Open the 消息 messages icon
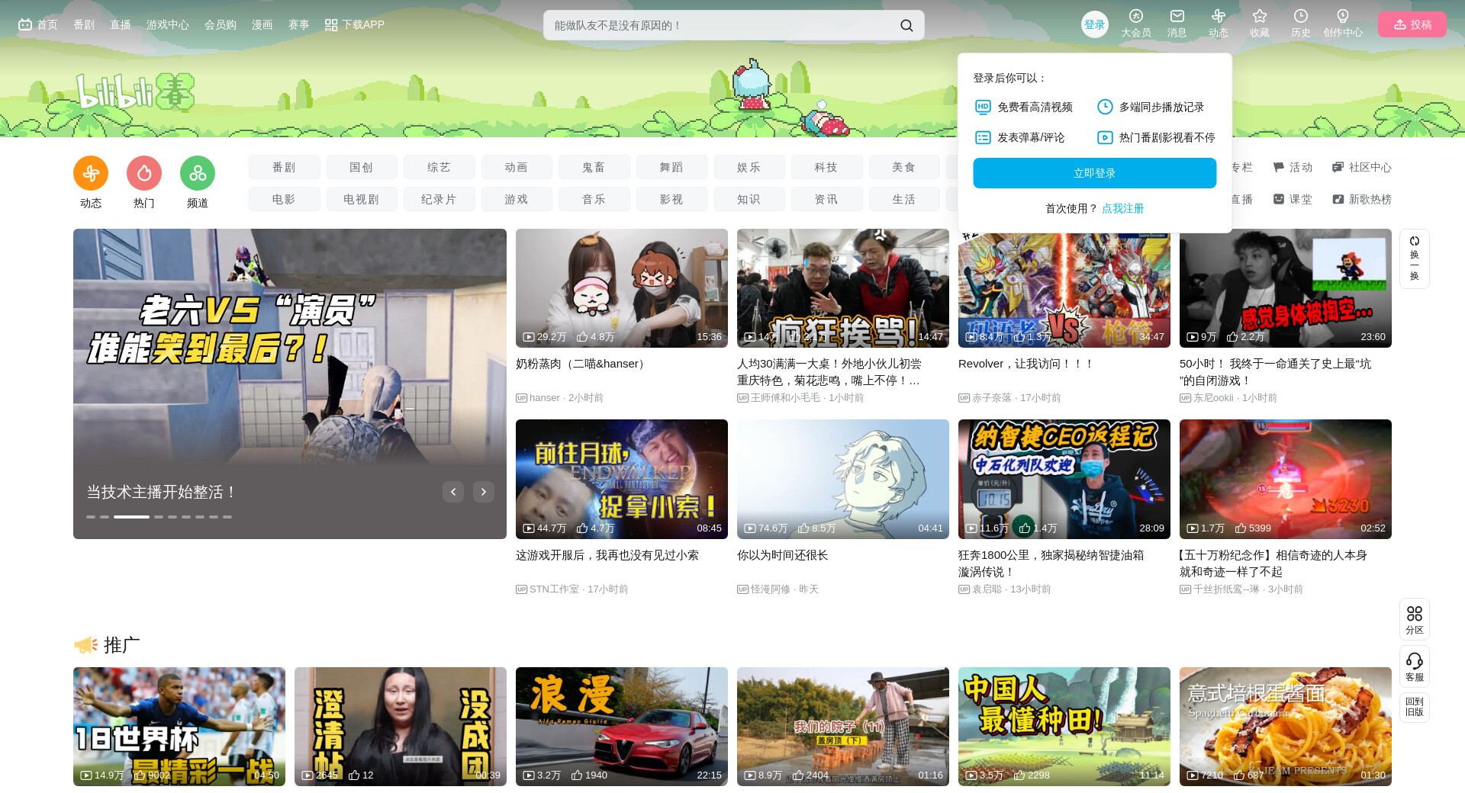Viewport: 1465px width, 793px height. coord(1177,24)
